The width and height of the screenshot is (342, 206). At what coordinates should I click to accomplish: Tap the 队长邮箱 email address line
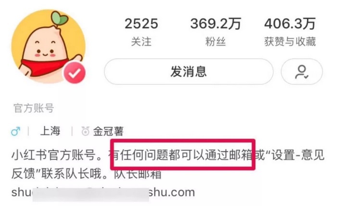pos(103,192)
